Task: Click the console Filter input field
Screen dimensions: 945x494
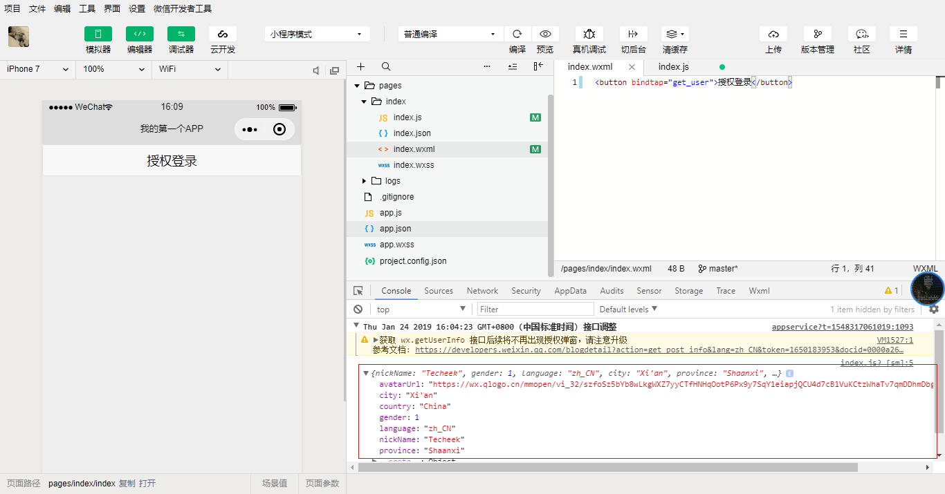Action: [x=535, y=310]
